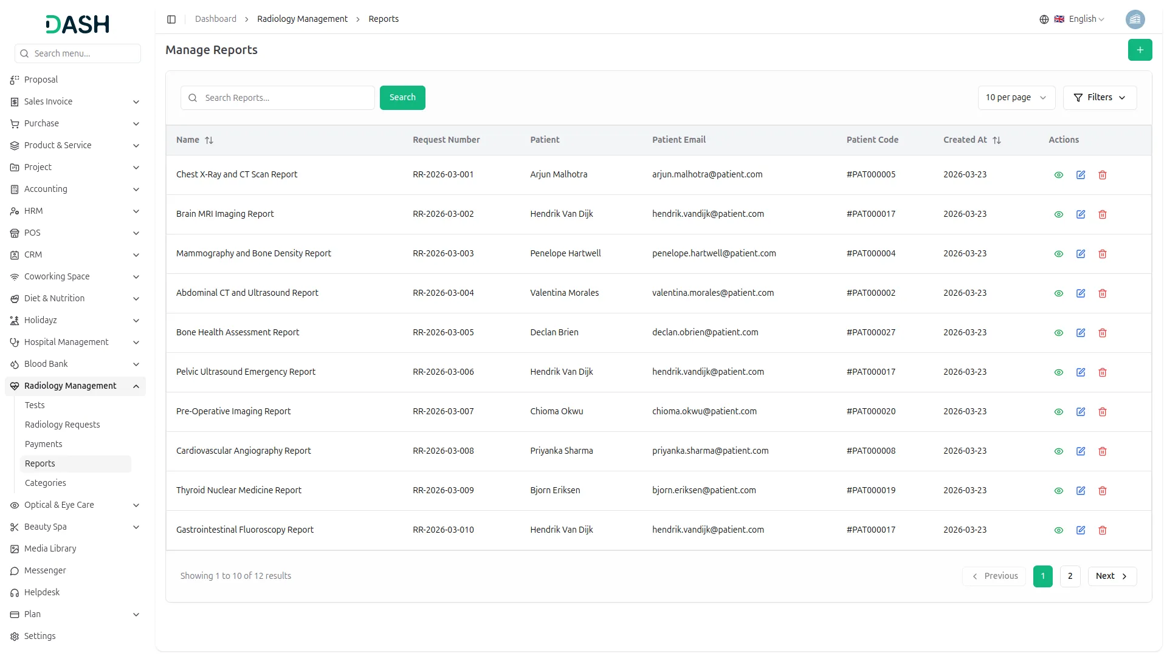The width and height of the screenshot is (1167, 656).
Task: View the Chest X-Ray and CT Scan Report
Action: click(x=1058, y=175)
